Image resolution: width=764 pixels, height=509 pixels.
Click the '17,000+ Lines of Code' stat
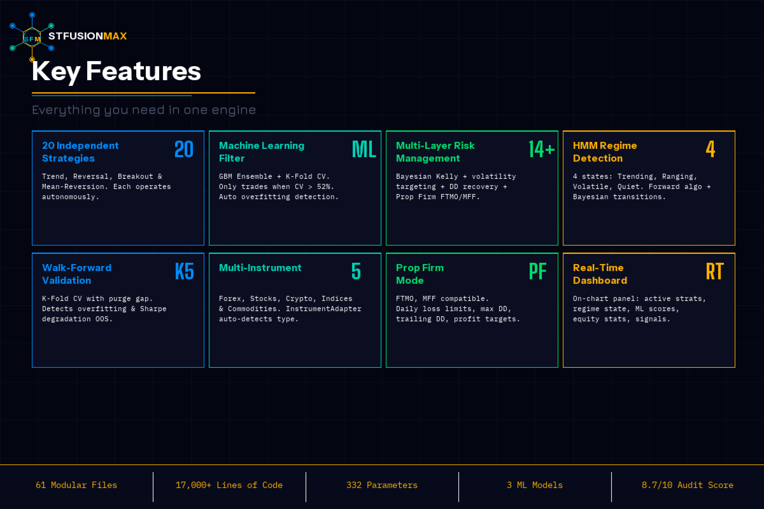pyautogui.click(x=229, y=485)
